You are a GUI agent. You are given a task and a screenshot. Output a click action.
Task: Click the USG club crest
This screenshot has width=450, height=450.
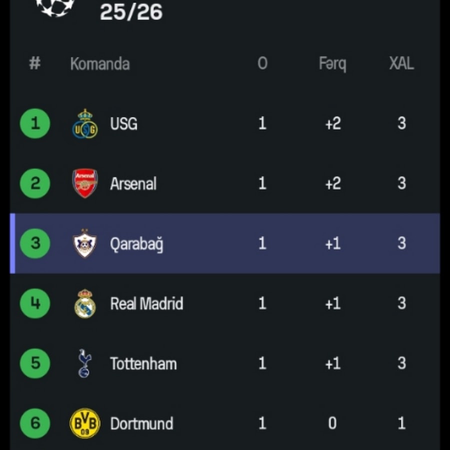click(x=85, y=124)
